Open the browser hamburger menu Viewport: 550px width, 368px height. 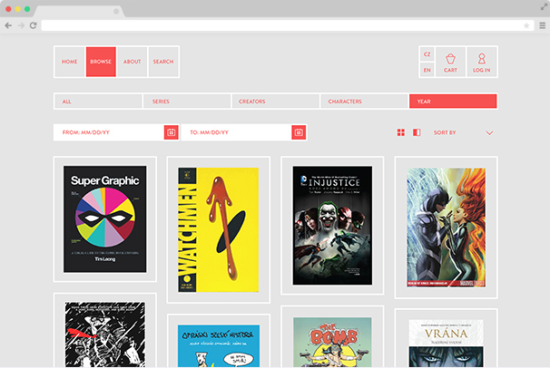coord(542,25)
